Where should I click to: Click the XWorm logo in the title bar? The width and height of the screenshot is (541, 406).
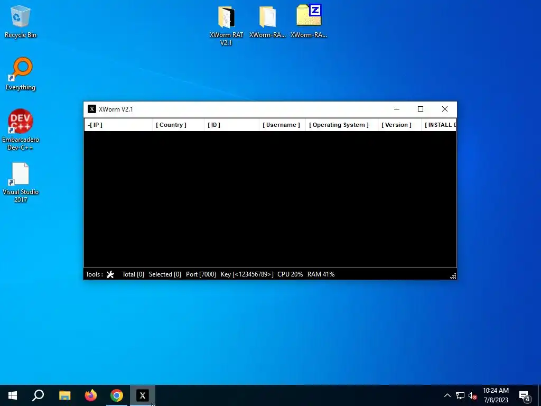pyautogui.click(x=92, y=109)
